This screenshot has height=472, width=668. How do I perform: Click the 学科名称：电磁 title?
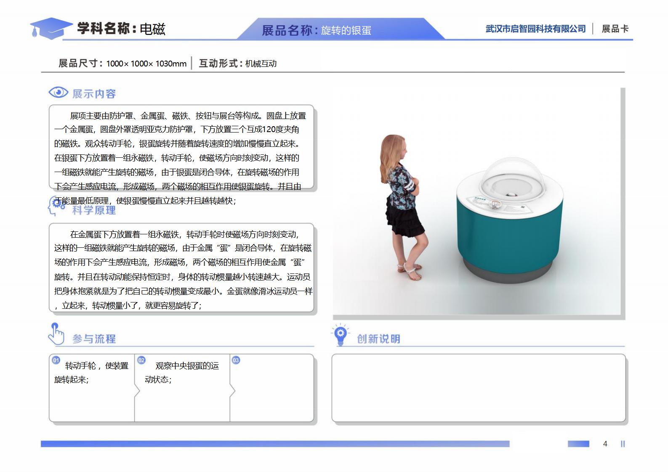121,29
